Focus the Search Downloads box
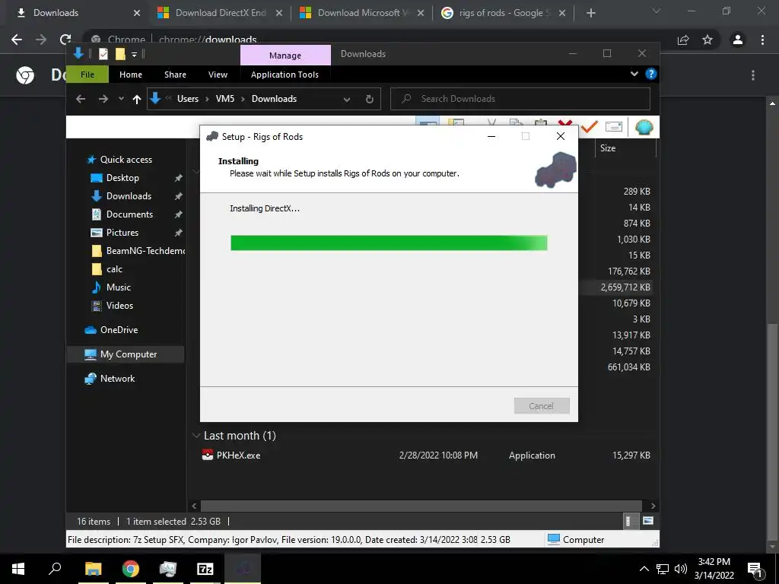Image resolution: width=779 pixels, height=584 pixels. coord(520,99)
